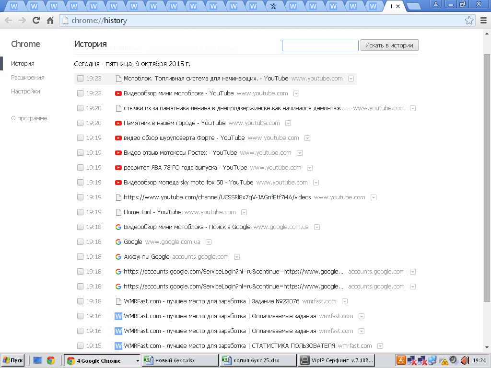Click the back navigation arrow

pos(9,20)
